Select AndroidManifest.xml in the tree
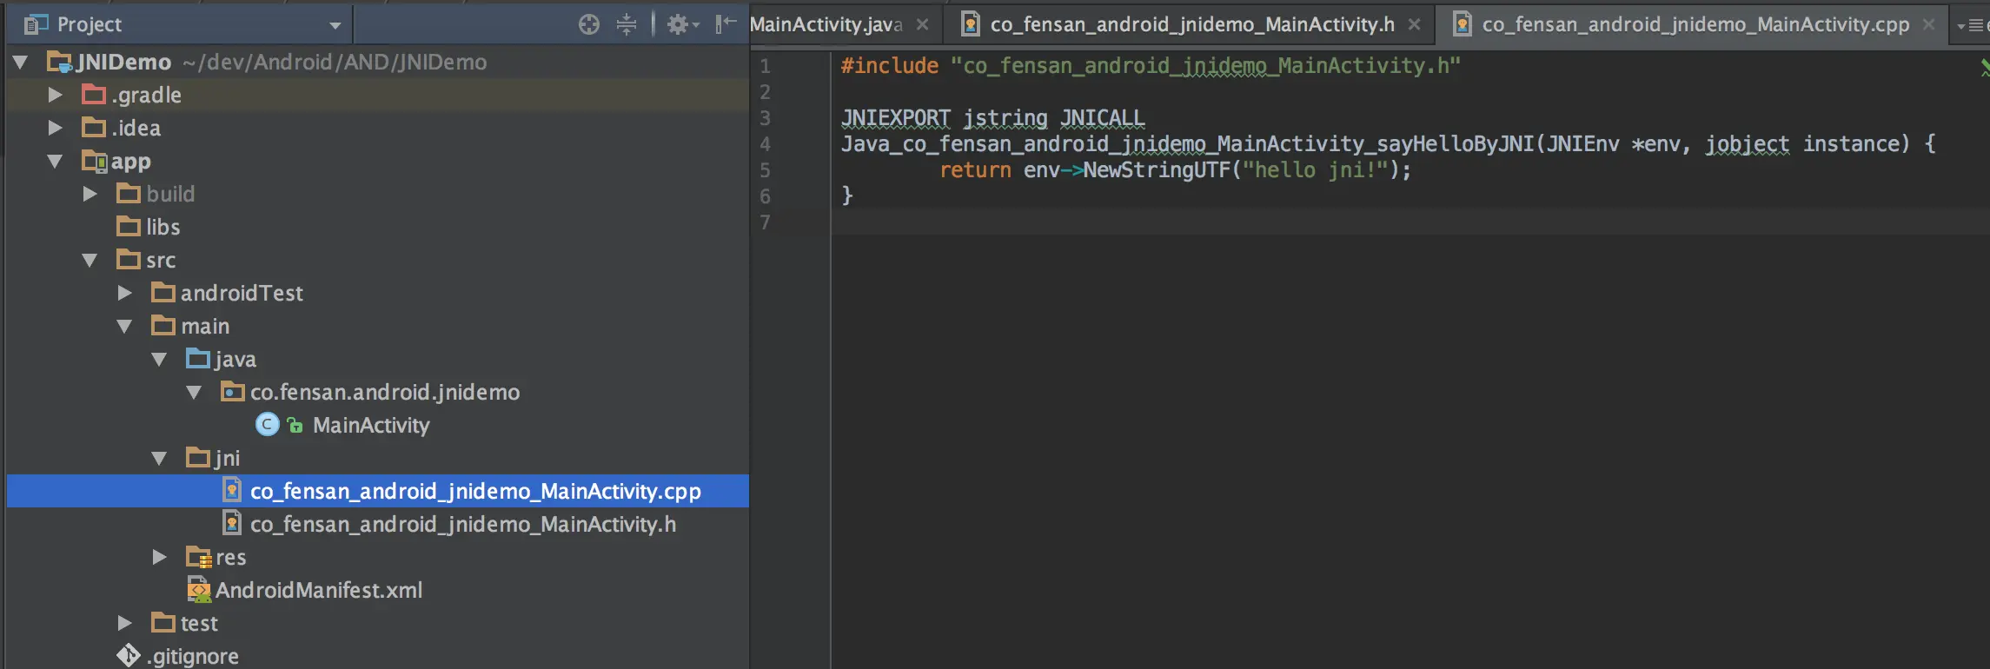 (319, 590)
